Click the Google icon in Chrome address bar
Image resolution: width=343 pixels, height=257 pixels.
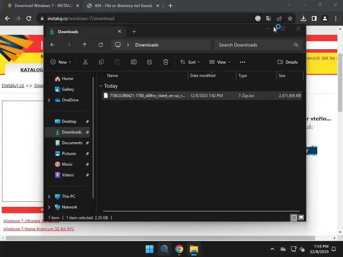click(258, 18)
